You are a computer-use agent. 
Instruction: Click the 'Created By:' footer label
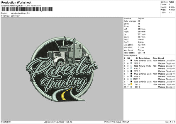point(6,122)
